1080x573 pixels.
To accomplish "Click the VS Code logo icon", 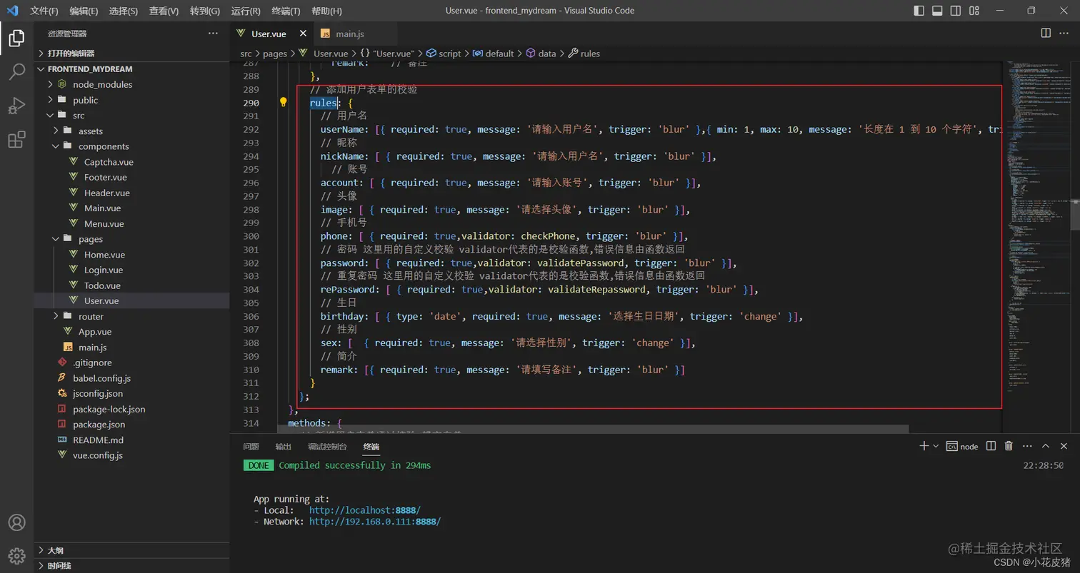I will pyautogui.click(x=11, y=11).
